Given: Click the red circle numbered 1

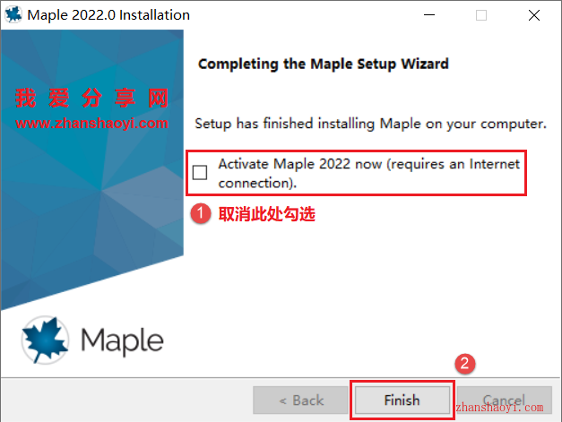Looking at the screenshot, I should (x=201, y=213).
